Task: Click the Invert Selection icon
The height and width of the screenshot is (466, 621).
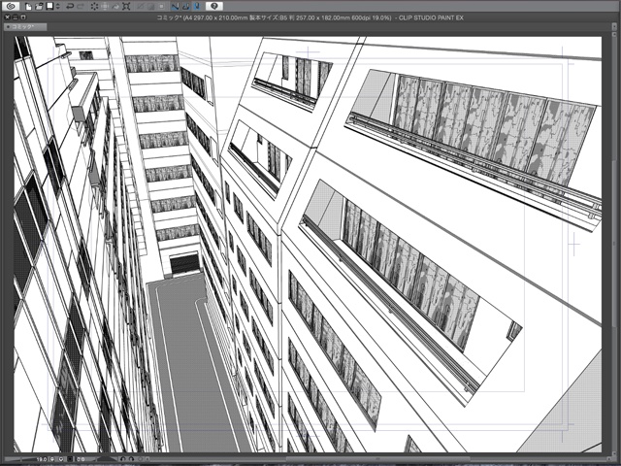Action: point(151,7)
